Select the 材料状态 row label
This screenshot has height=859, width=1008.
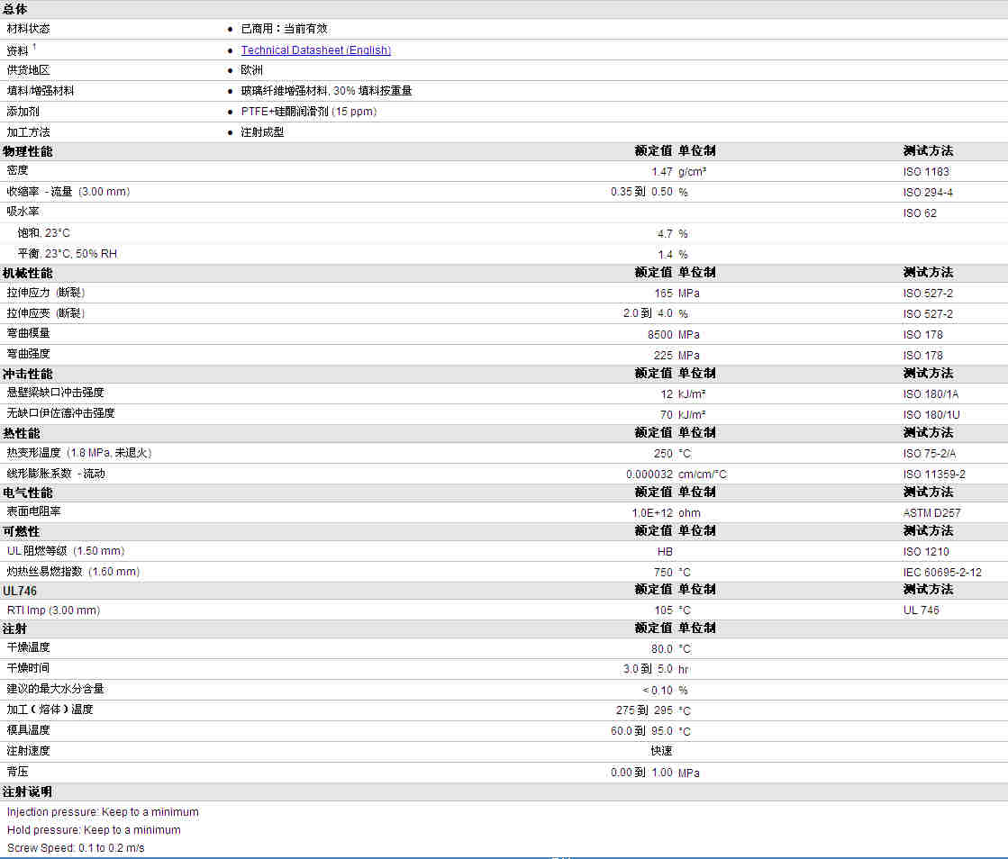[28, 29]
